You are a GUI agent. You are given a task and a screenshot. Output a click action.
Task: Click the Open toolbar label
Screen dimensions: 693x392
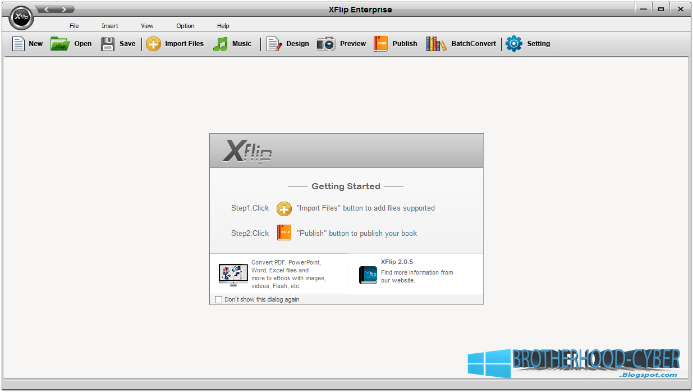tap(83, 44)
